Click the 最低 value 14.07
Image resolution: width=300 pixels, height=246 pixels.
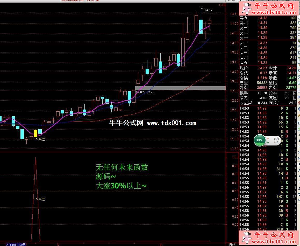[292, 78]
